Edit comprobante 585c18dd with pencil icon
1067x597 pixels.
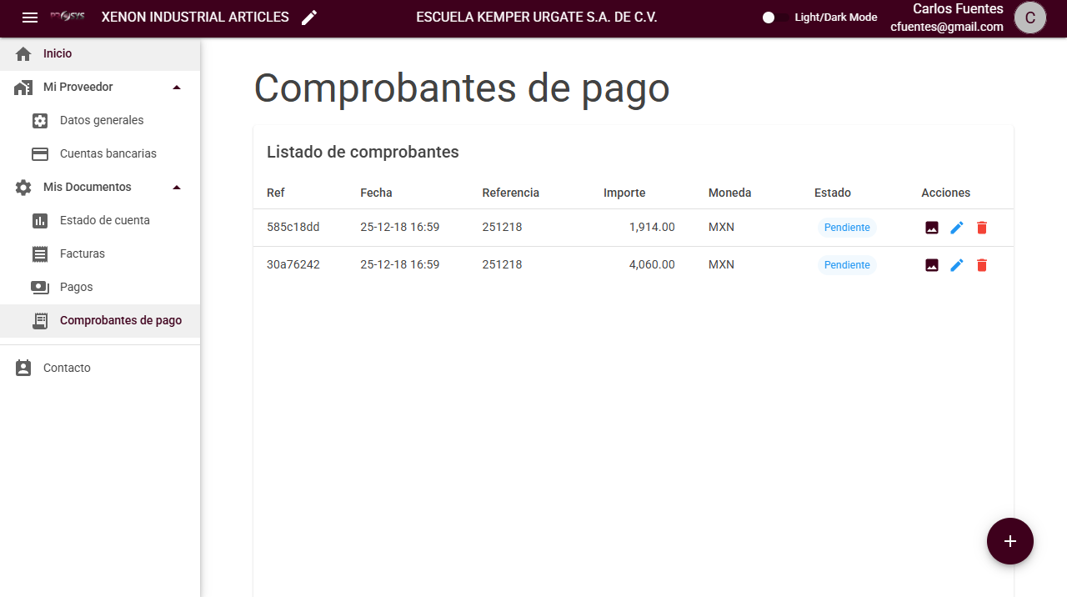pos(957,228)
